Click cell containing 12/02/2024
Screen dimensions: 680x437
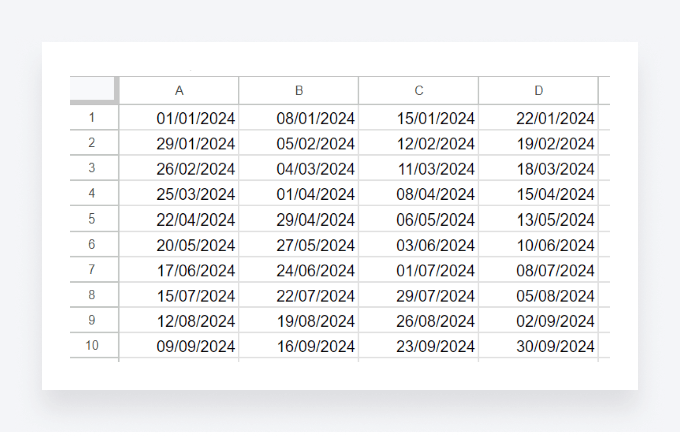pos(419,142)
